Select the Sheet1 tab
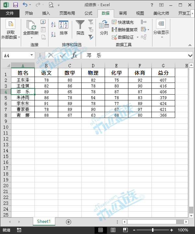195x234 pixels. coord(44,221)
